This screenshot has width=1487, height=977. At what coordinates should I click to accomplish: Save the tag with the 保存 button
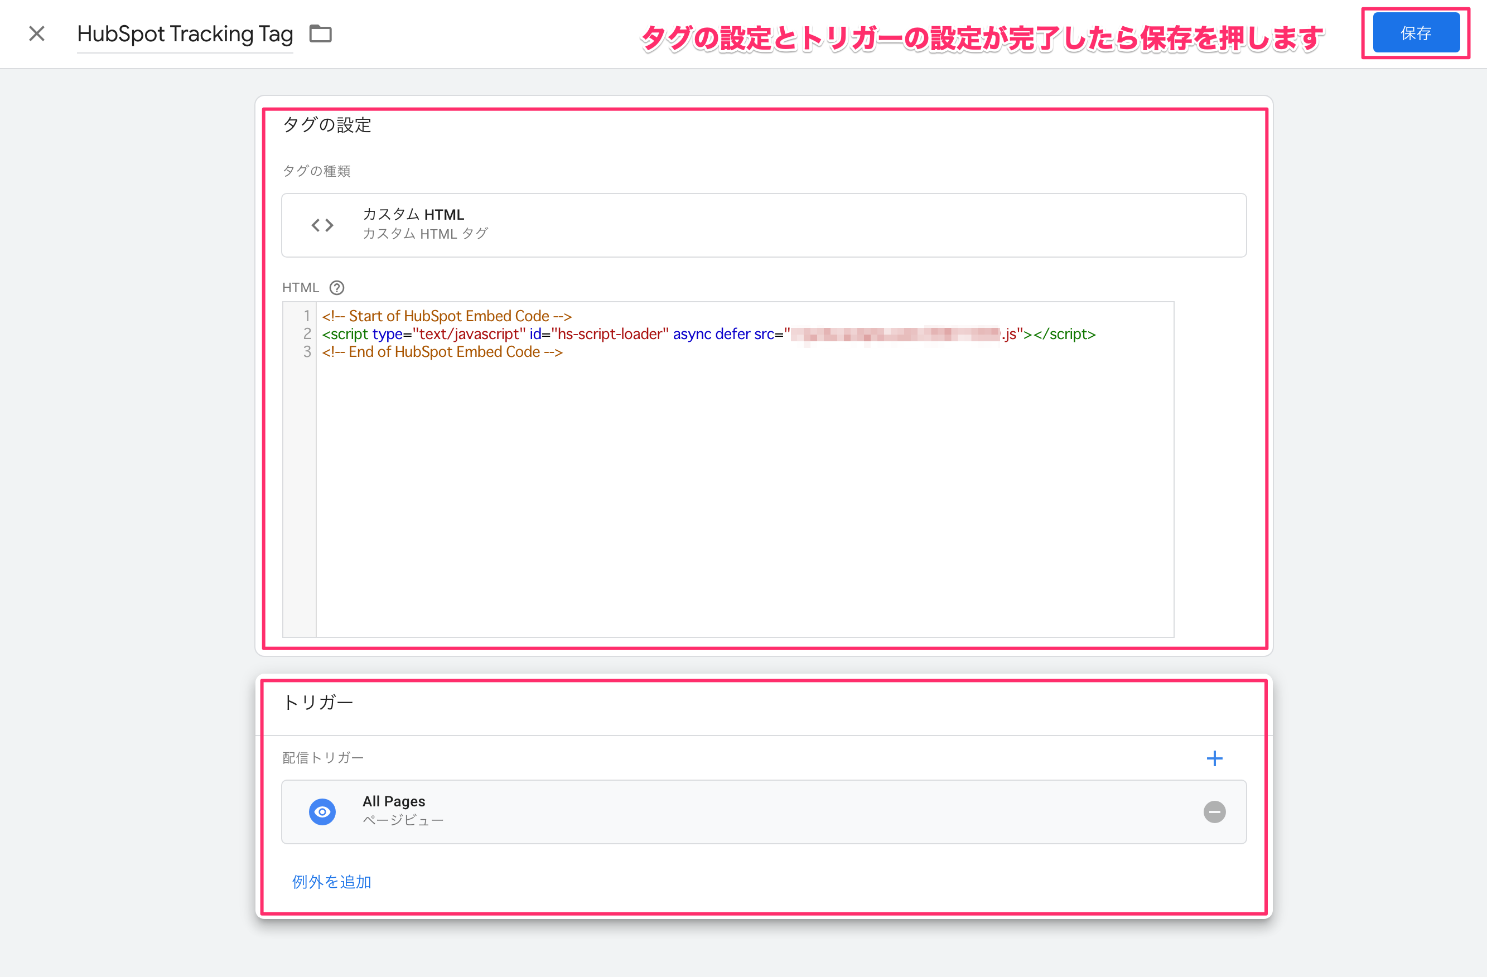(x=1416, y=33)
